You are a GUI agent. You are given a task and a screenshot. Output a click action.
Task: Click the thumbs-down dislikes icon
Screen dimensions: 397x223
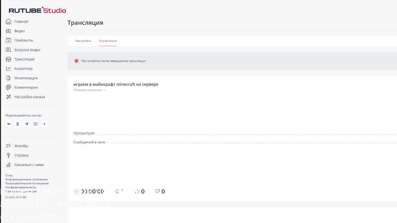click(158, 191)
